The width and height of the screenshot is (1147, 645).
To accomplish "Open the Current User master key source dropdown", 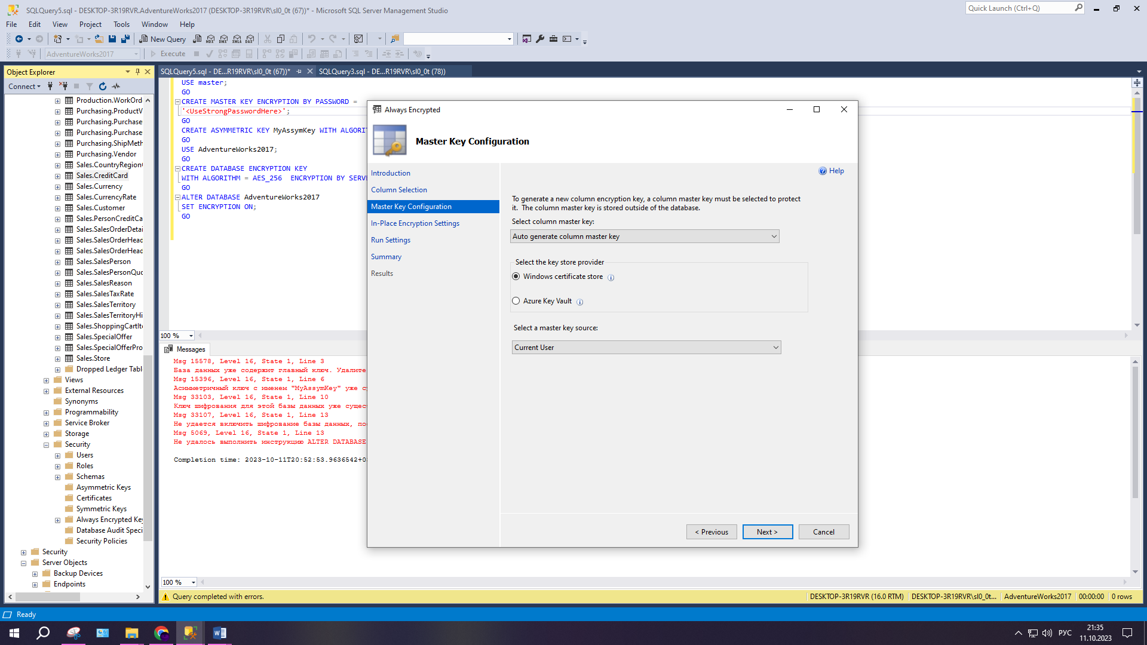I will coord(646,348).
